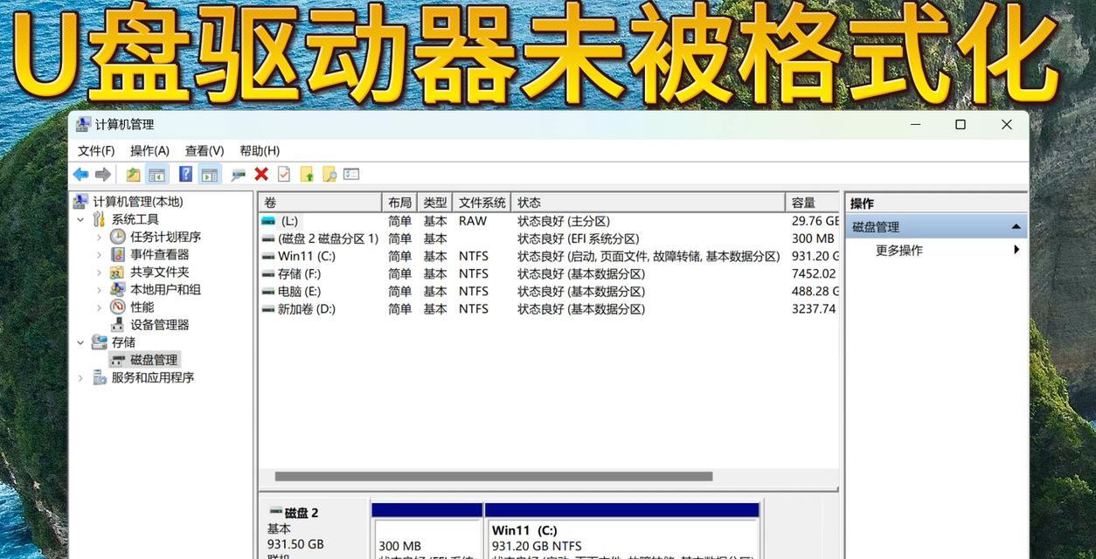Open 任务计划程序 node

tap(165, 237)
